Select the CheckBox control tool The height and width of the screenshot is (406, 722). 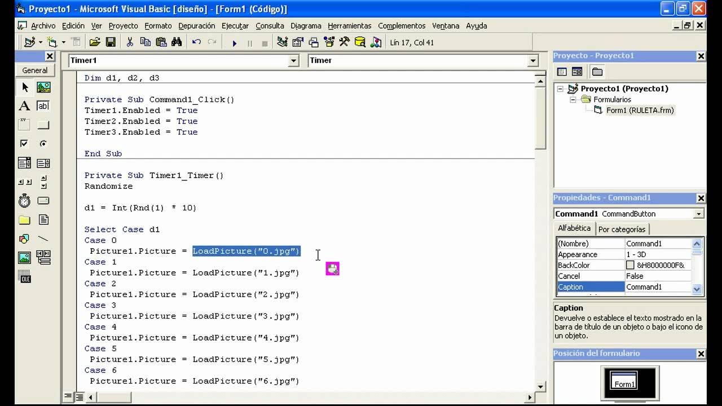click(24, 144)
